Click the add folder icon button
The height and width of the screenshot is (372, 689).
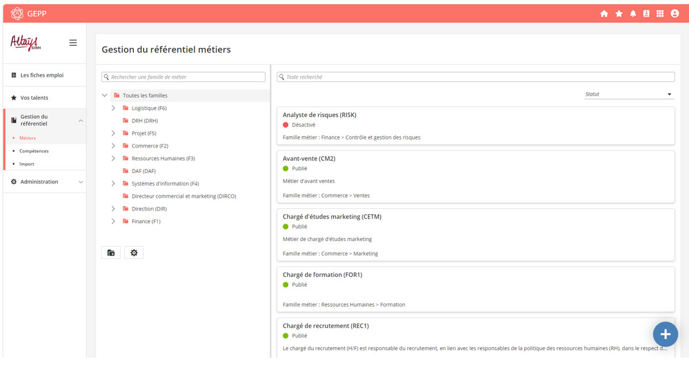coord(111,253)
